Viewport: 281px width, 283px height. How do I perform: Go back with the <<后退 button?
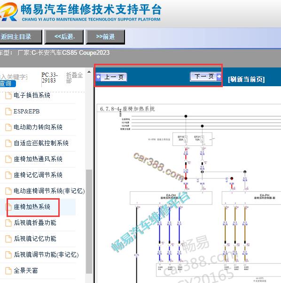click(64, 37)
